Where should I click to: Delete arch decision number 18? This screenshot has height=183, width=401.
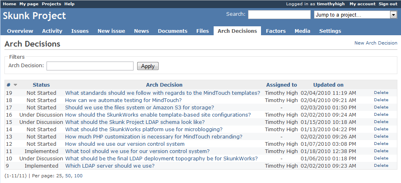point(381,100)
